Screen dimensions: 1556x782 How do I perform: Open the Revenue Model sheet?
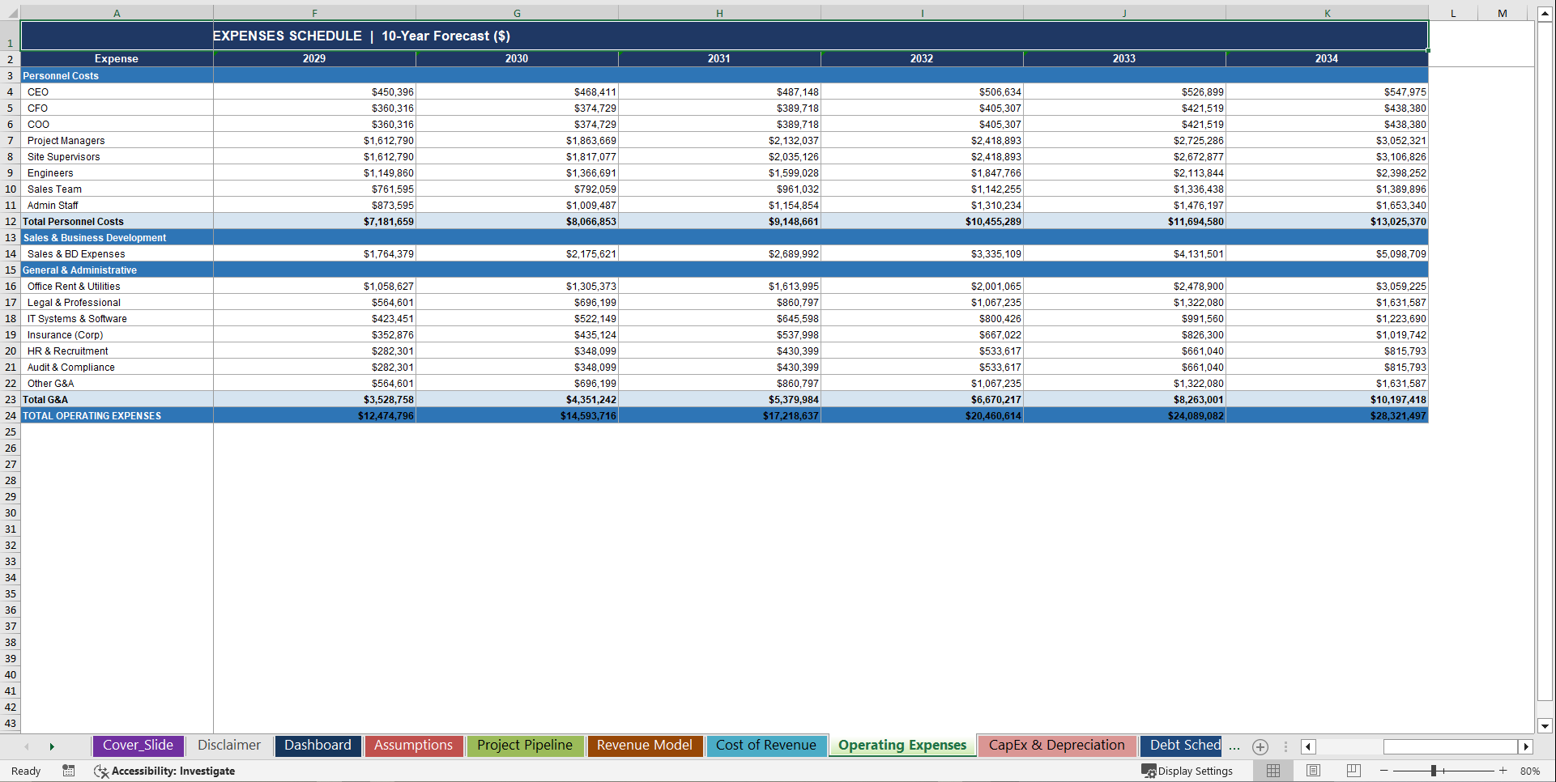(x=644, y=746)
